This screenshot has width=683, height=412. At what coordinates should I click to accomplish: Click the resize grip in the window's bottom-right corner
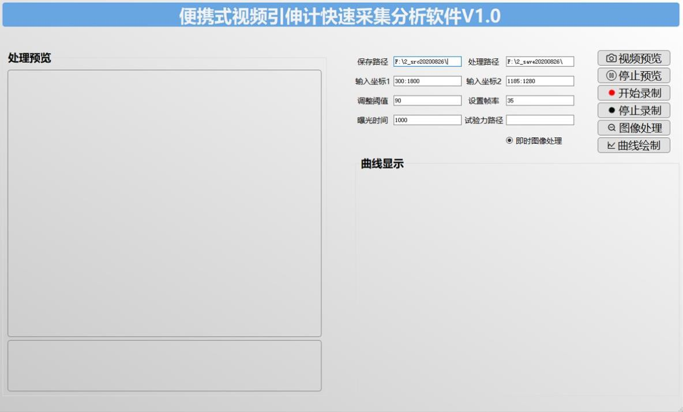pos(680,409)
